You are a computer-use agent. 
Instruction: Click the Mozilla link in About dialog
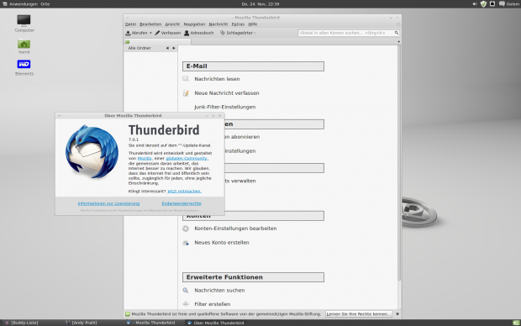click(x=145, y=159)
